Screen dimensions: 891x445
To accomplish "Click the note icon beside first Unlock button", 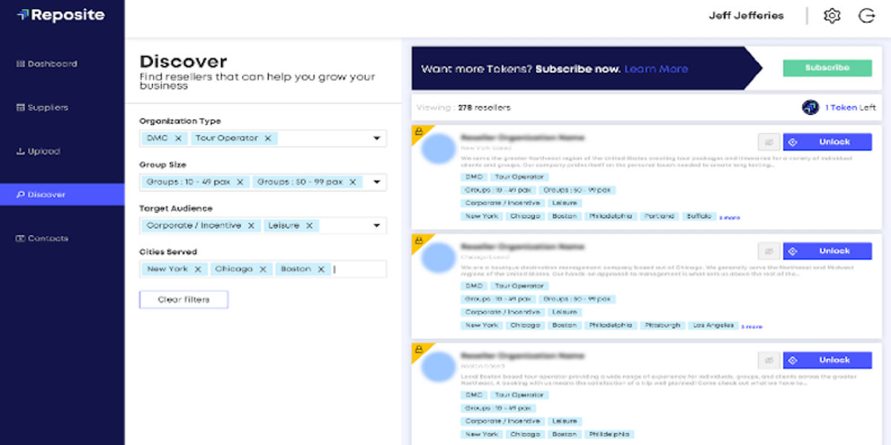I will (x=768, y=141).
